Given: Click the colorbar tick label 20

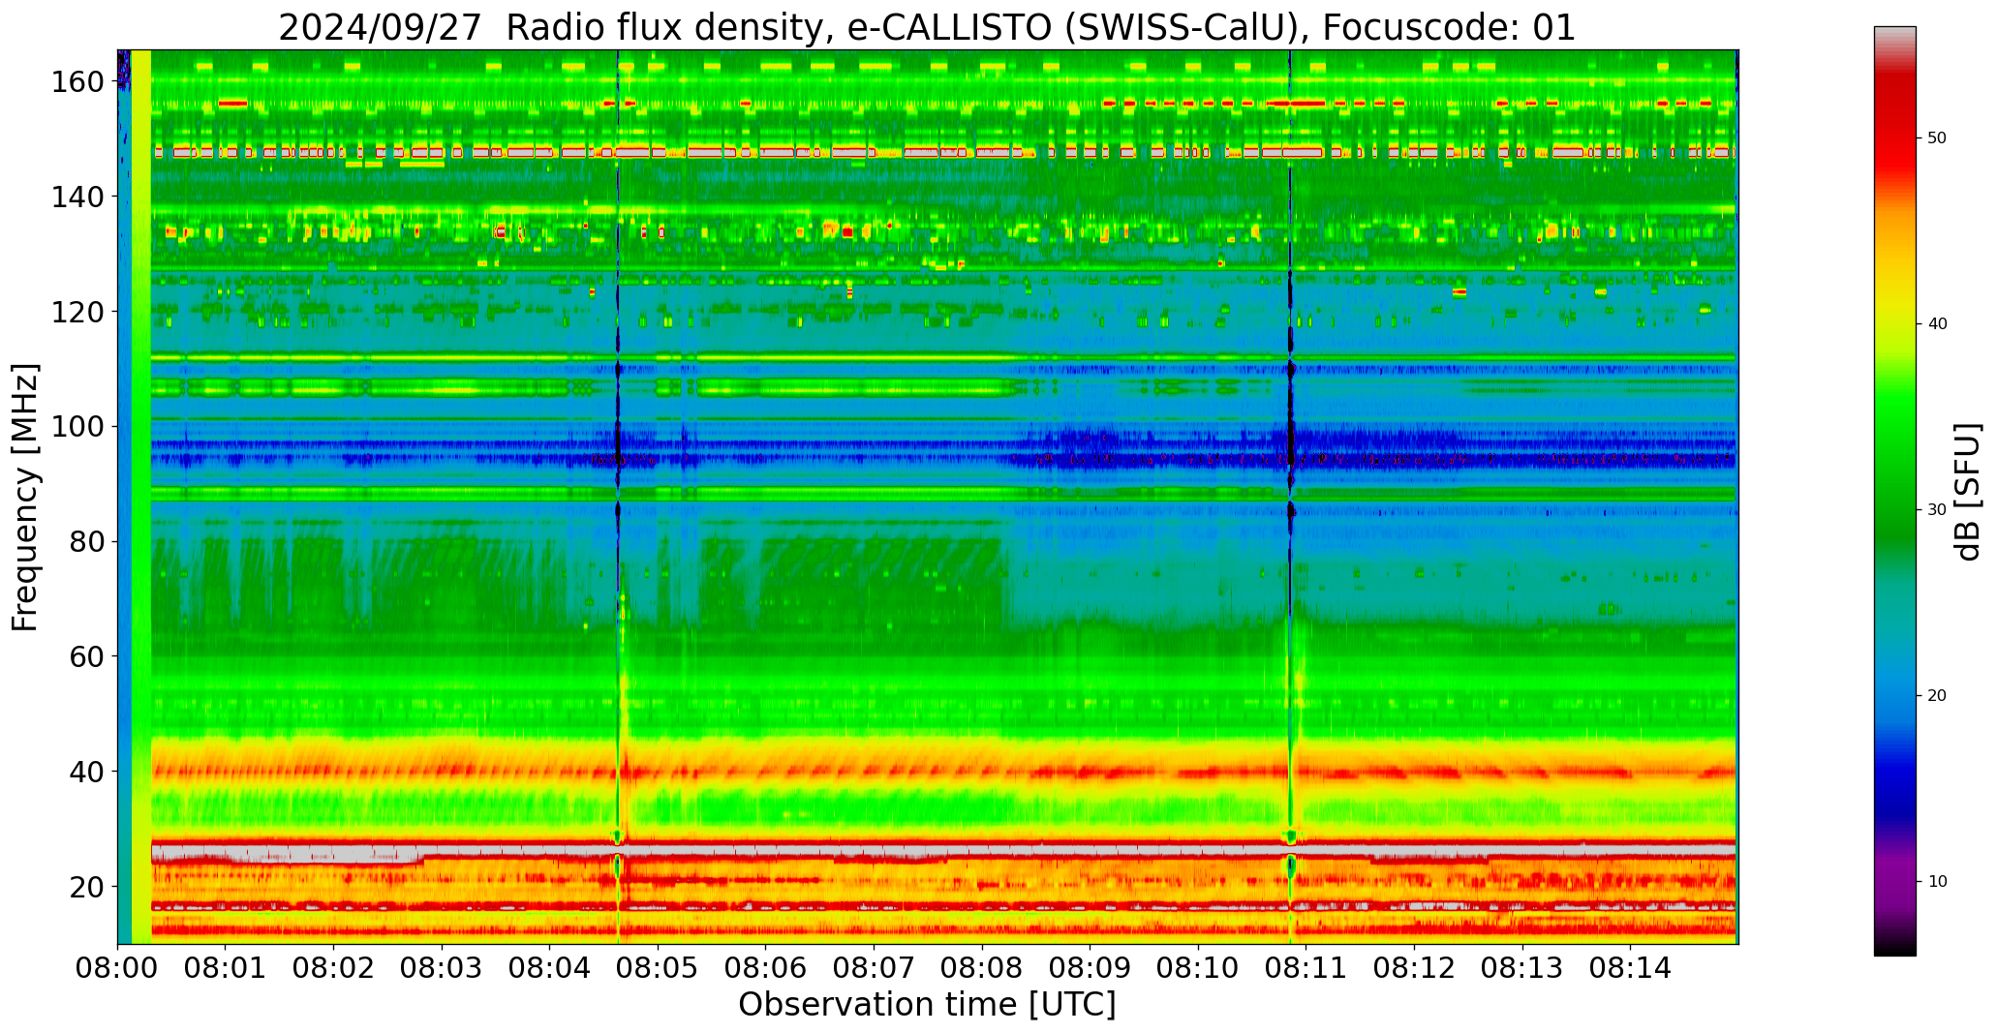Looking at the screenshot, I should [x=1937, y=696].
